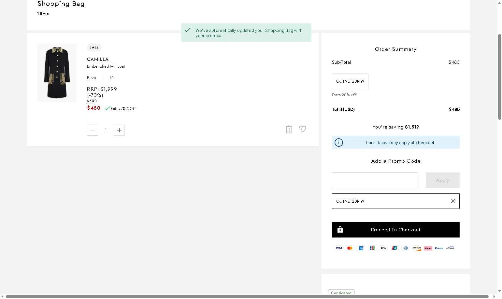Click the Apple Pay payment icon
The height and width of the screenshot is (299, 502).
(x=383, y=248)
